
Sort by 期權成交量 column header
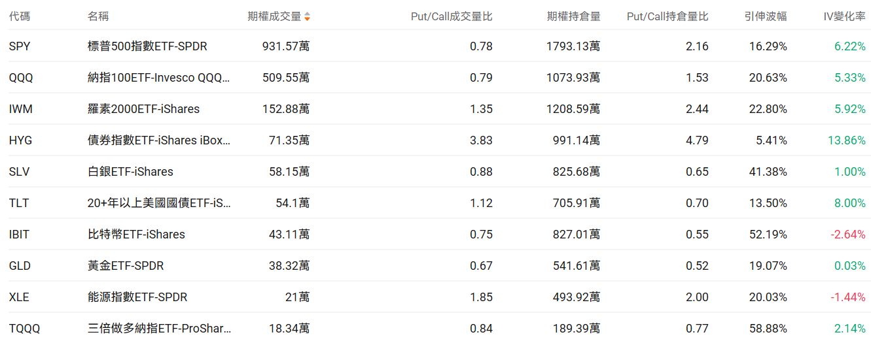274,16
